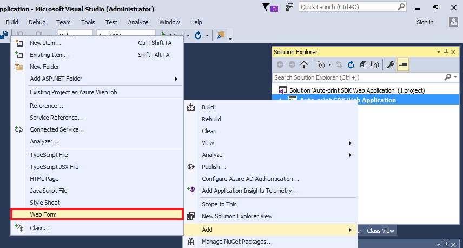Screen dimensions: 463x248
Task: Click the user account avatar icon
Action: pos(454,22)
